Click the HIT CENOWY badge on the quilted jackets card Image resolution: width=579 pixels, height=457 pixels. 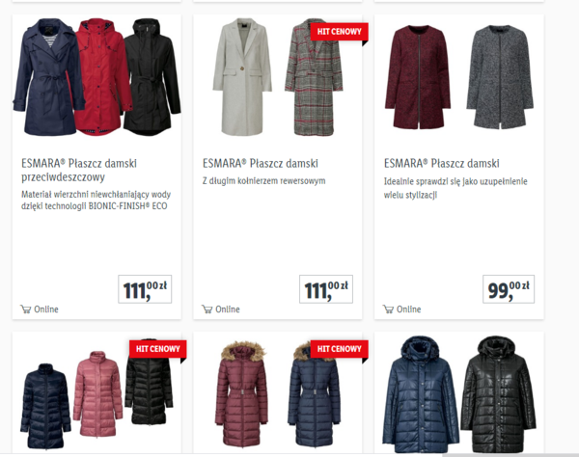tap(157, 349)
